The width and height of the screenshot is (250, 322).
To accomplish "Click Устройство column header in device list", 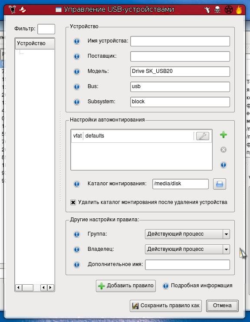I will pos(35,43).
